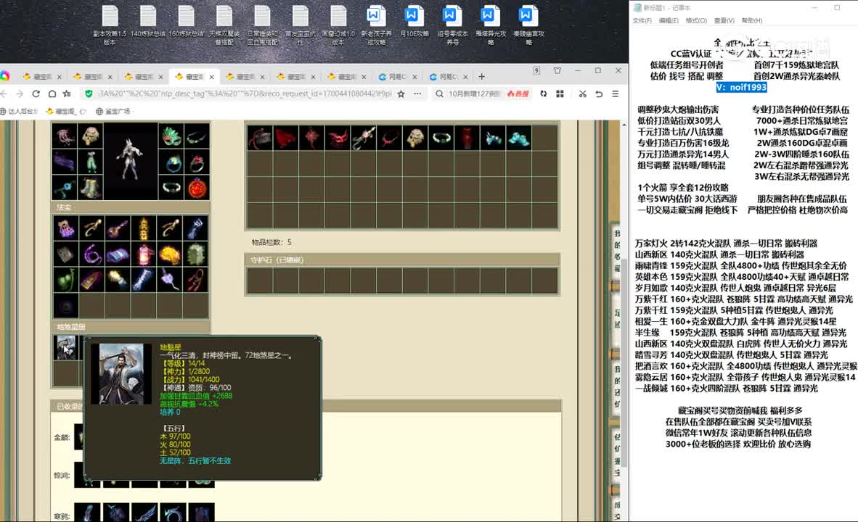858x522 pixels.
Task: Click the green feathered mask equipment icon
Action: (x=171, y=136)
